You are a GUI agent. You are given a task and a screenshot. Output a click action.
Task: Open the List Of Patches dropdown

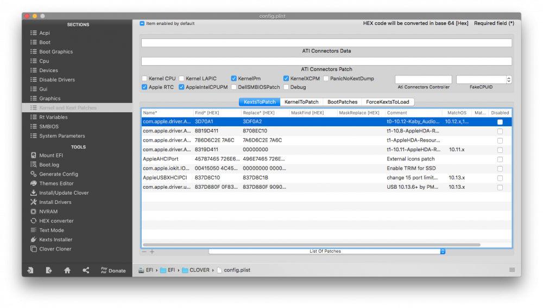(x=326, y=251)
